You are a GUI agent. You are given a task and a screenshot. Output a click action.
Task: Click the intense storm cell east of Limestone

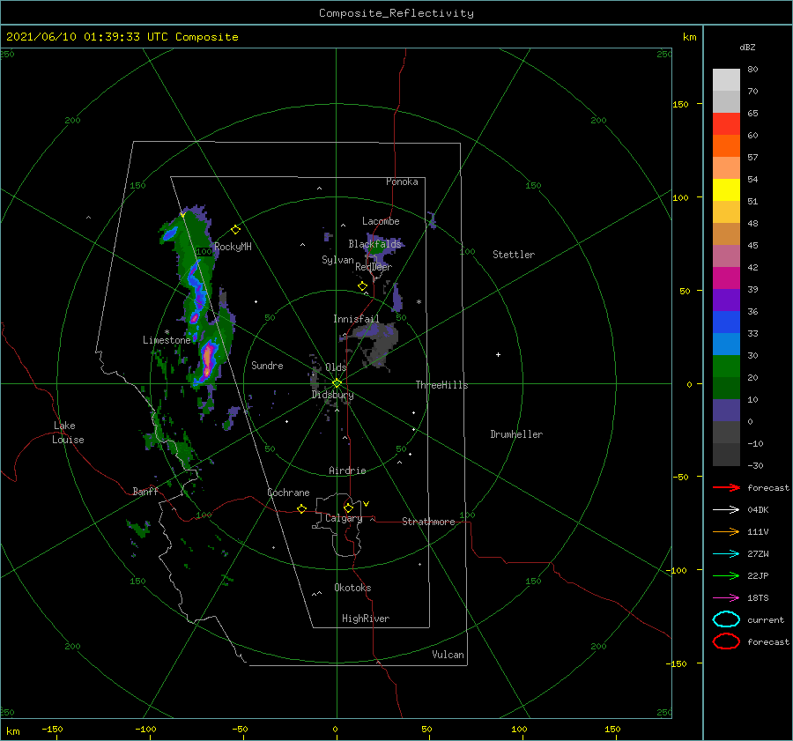[207, 358]
